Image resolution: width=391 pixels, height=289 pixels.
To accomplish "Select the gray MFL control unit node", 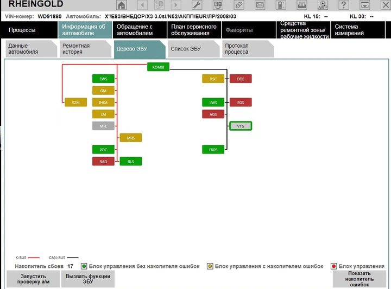I will [103, 126].
